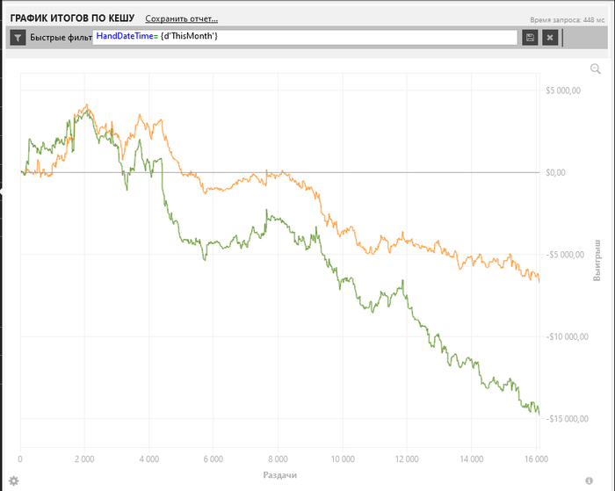Select the 'Раздачи' axis title

tap(280, 475)
